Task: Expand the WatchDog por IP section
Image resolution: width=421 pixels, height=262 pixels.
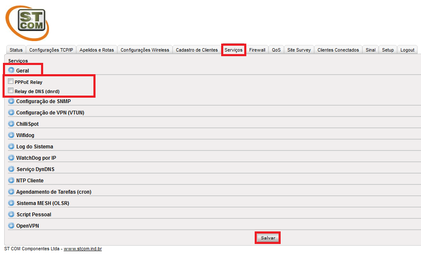Action: [x=36, y=158]
